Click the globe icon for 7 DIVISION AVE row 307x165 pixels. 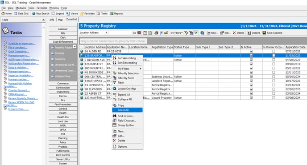[x=82, y=60]
